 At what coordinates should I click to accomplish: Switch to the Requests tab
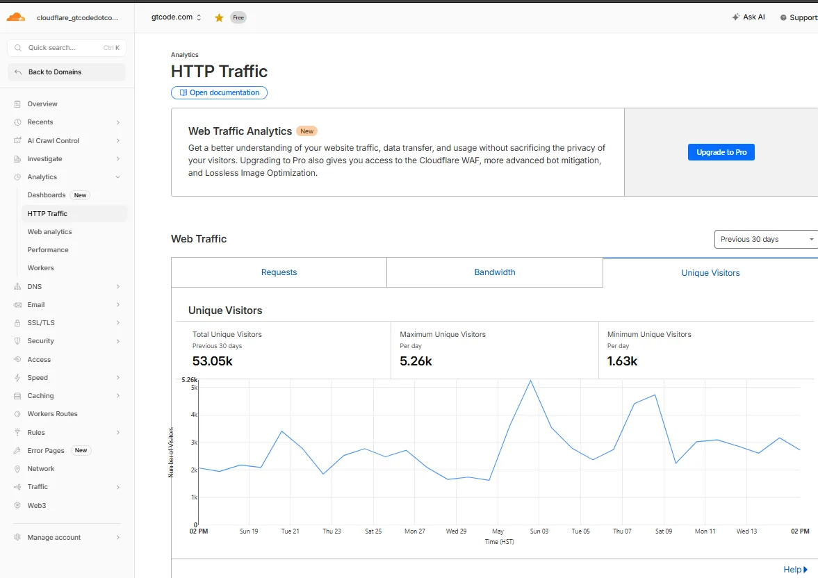coord(279,272)
